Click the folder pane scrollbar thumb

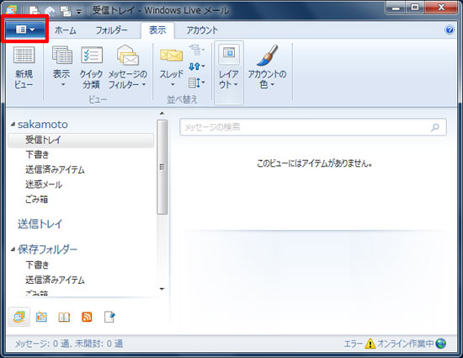pos(162,167)
